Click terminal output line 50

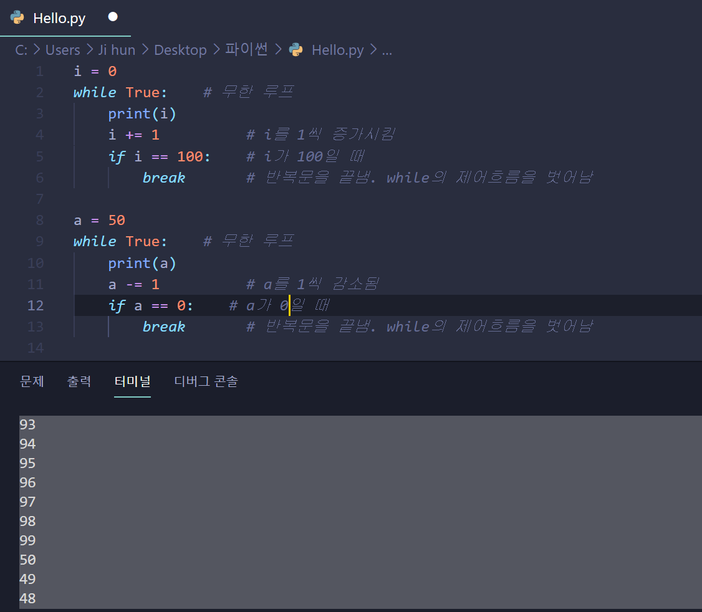coord(27,560)
